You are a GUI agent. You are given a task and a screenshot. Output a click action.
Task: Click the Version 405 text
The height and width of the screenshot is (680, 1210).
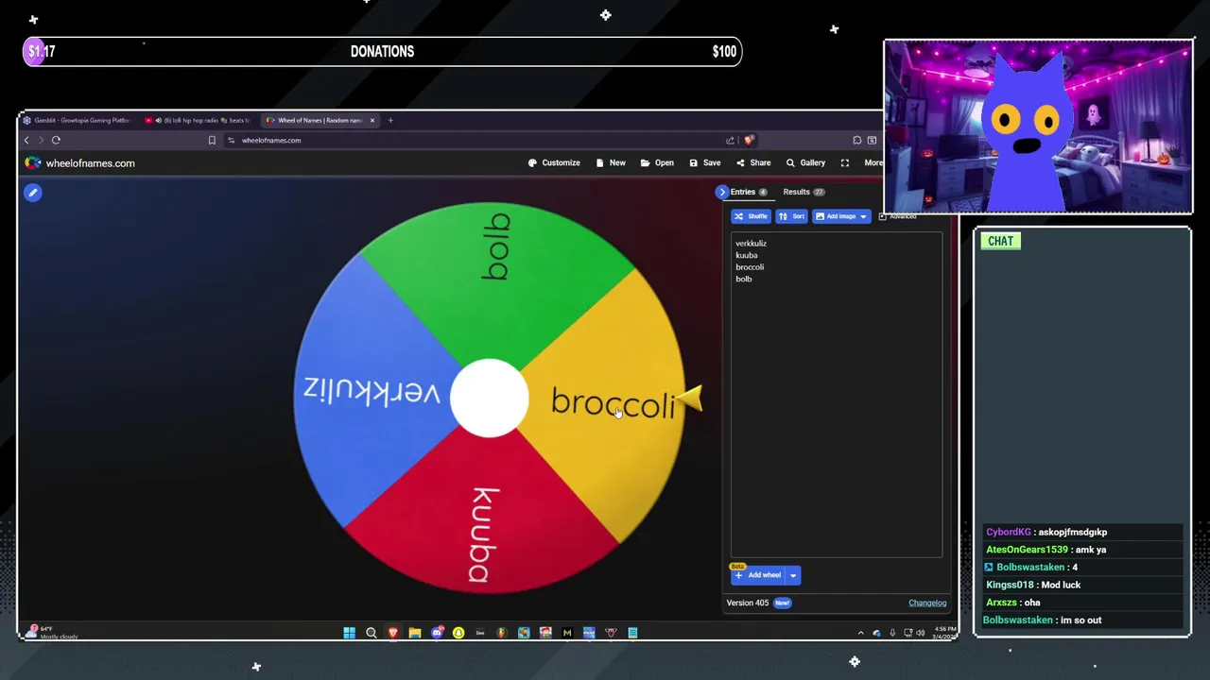pyautogui.click(x=747, y=603)
